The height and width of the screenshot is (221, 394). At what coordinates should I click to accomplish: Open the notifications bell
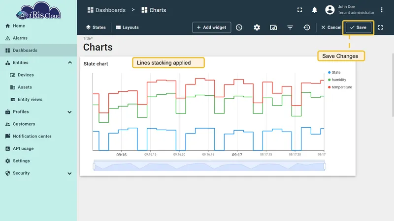[314, 10]
